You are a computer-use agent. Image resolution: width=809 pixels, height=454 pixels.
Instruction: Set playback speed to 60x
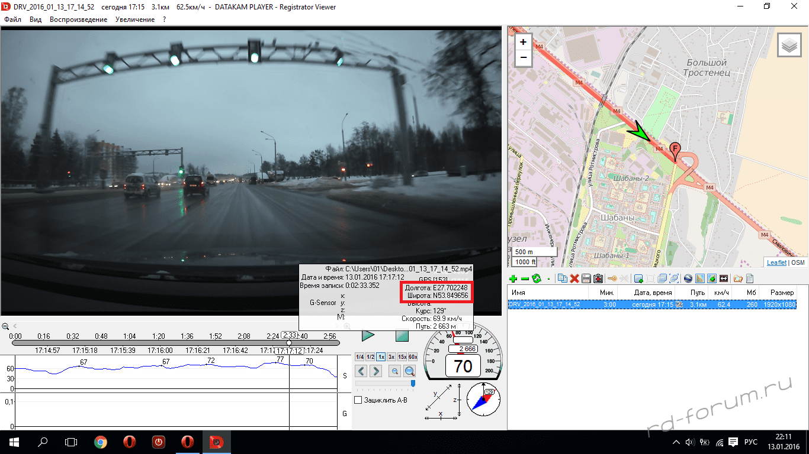(413, 357)
